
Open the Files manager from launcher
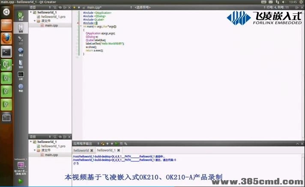tap(6, 25)
